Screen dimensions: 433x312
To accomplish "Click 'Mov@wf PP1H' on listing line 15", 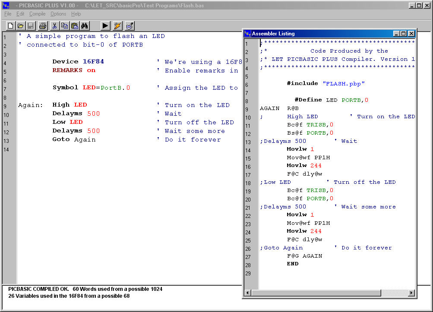I will point(309,158).
